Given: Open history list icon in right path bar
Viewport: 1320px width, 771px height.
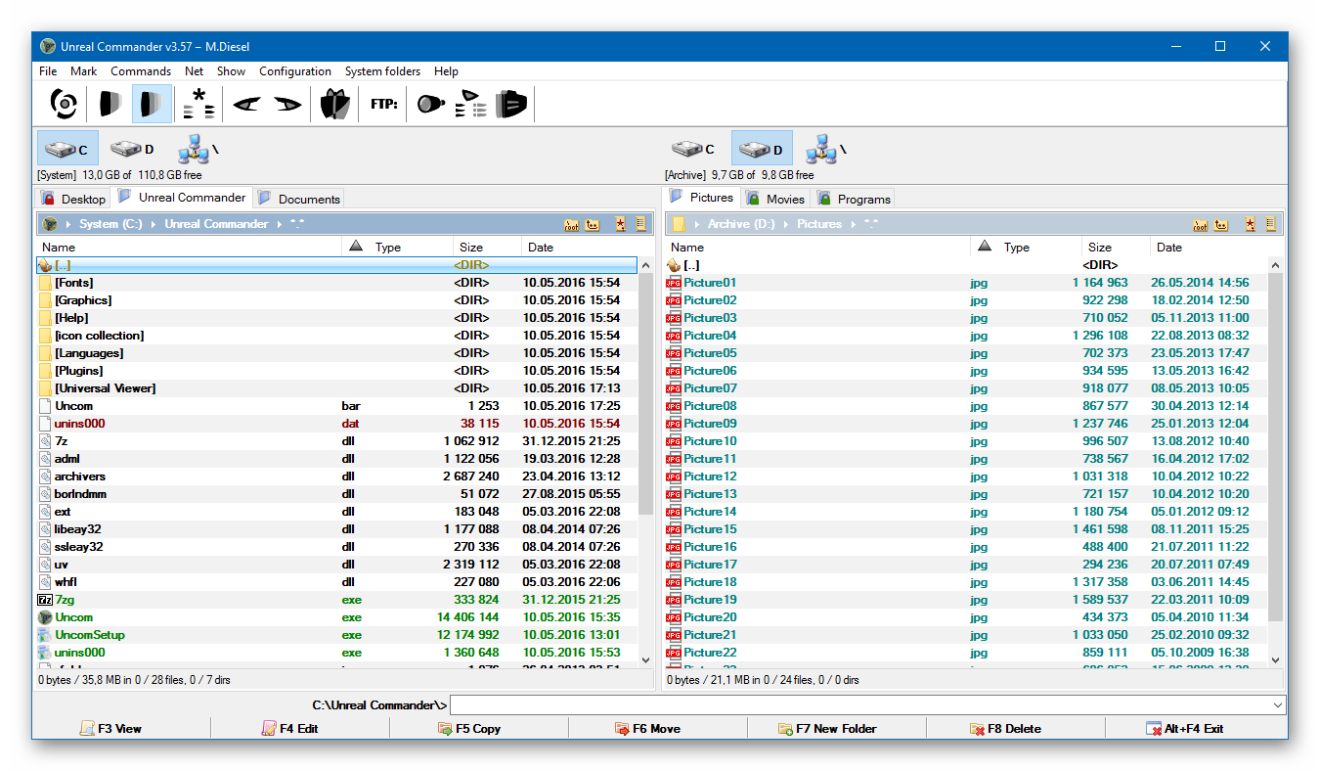Looking at the screenshot, I should pos(1270,224).
